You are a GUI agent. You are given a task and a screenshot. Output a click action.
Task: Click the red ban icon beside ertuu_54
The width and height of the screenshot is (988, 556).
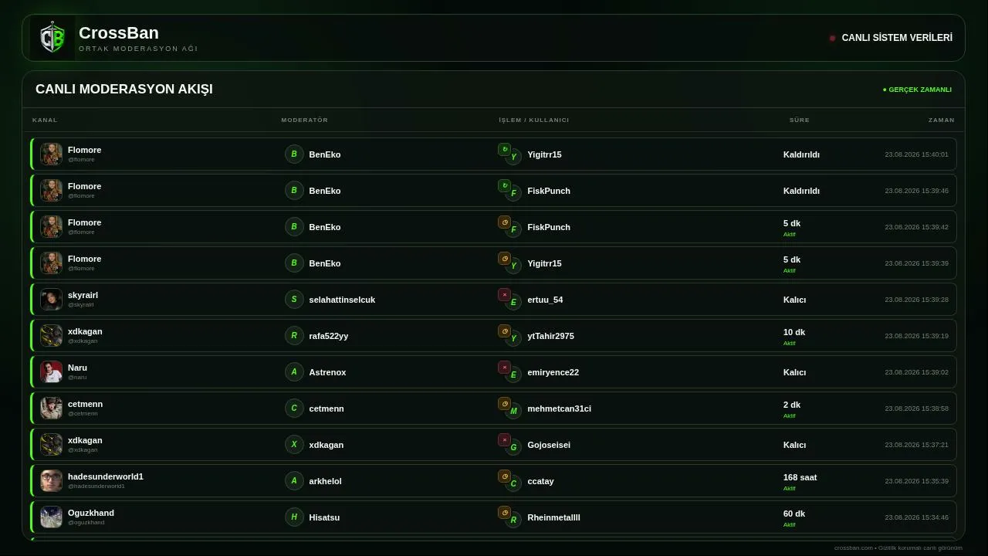click(x=504, y=294)
